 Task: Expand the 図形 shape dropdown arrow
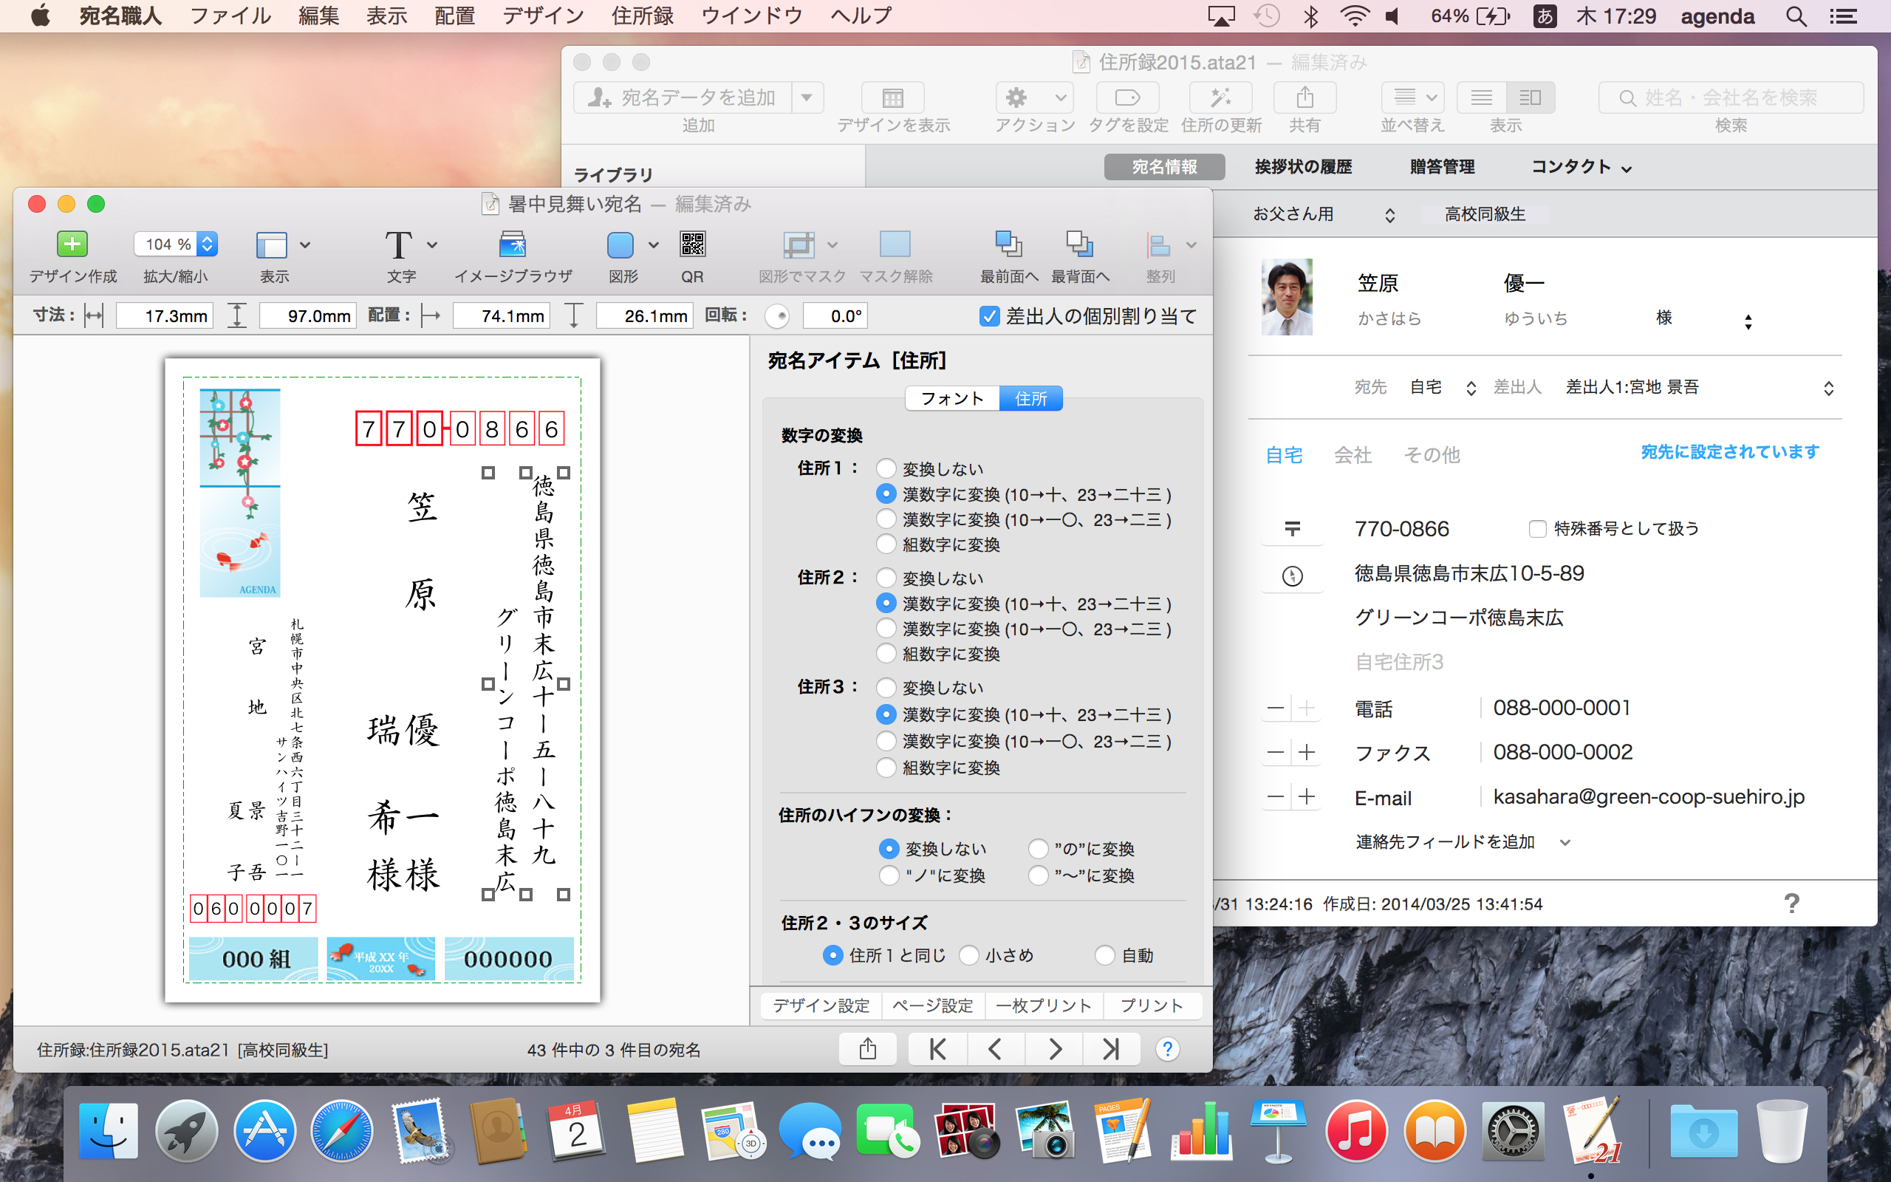click(x=653, y=245)
